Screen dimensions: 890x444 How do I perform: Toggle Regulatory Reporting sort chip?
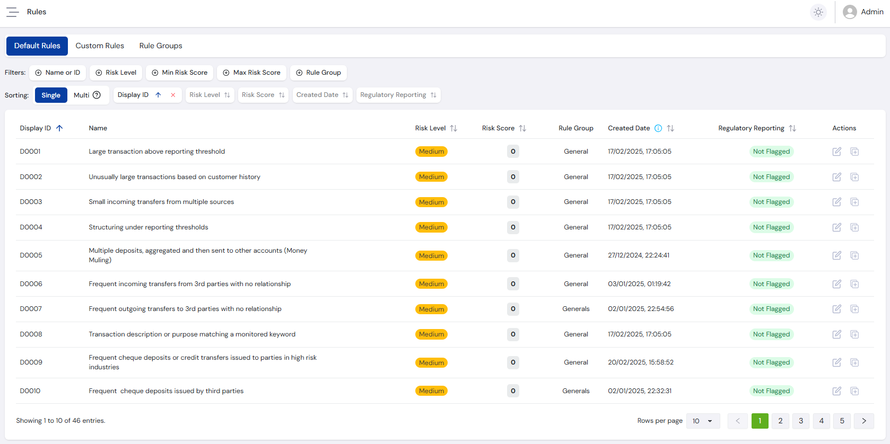click(398, 95)
